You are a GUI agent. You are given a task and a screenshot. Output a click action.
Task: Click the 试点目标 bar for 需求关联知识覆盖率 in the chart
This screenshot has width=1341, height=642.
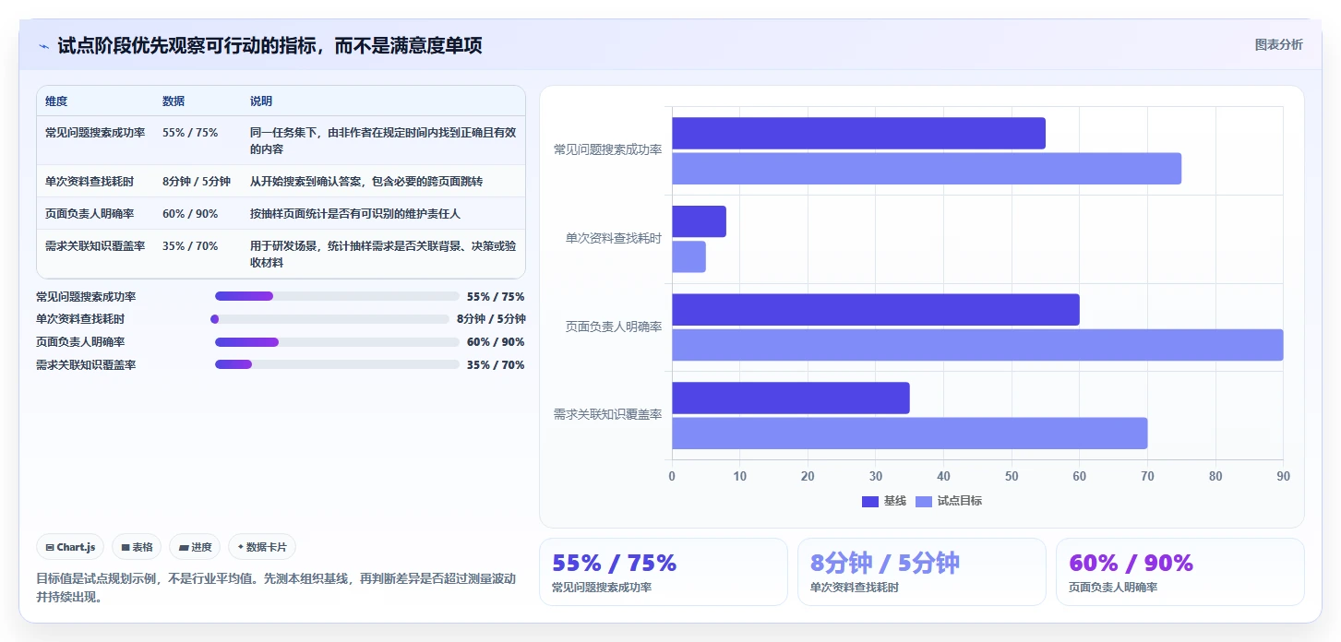[x=910, y=434]
